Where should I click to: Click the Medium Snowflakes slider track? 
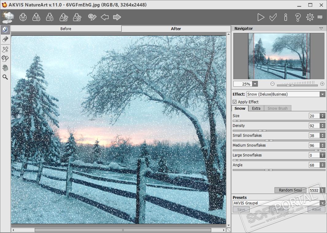279,150
